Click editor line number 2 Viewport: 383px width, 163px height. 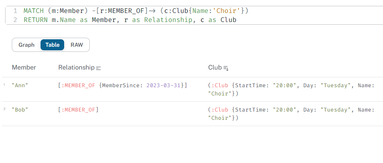(15, 19)
